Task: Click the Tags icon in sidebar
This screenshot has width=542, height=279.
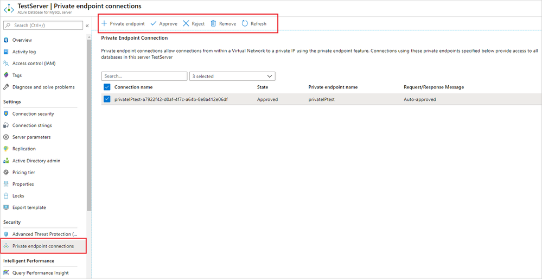Action: (x=6, y=75)
